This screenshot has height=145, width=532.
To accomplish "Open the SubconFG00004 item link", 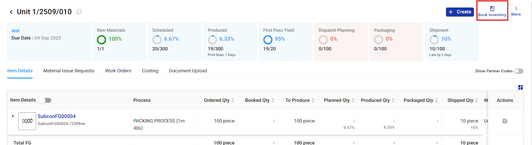I will click(57, 116).
